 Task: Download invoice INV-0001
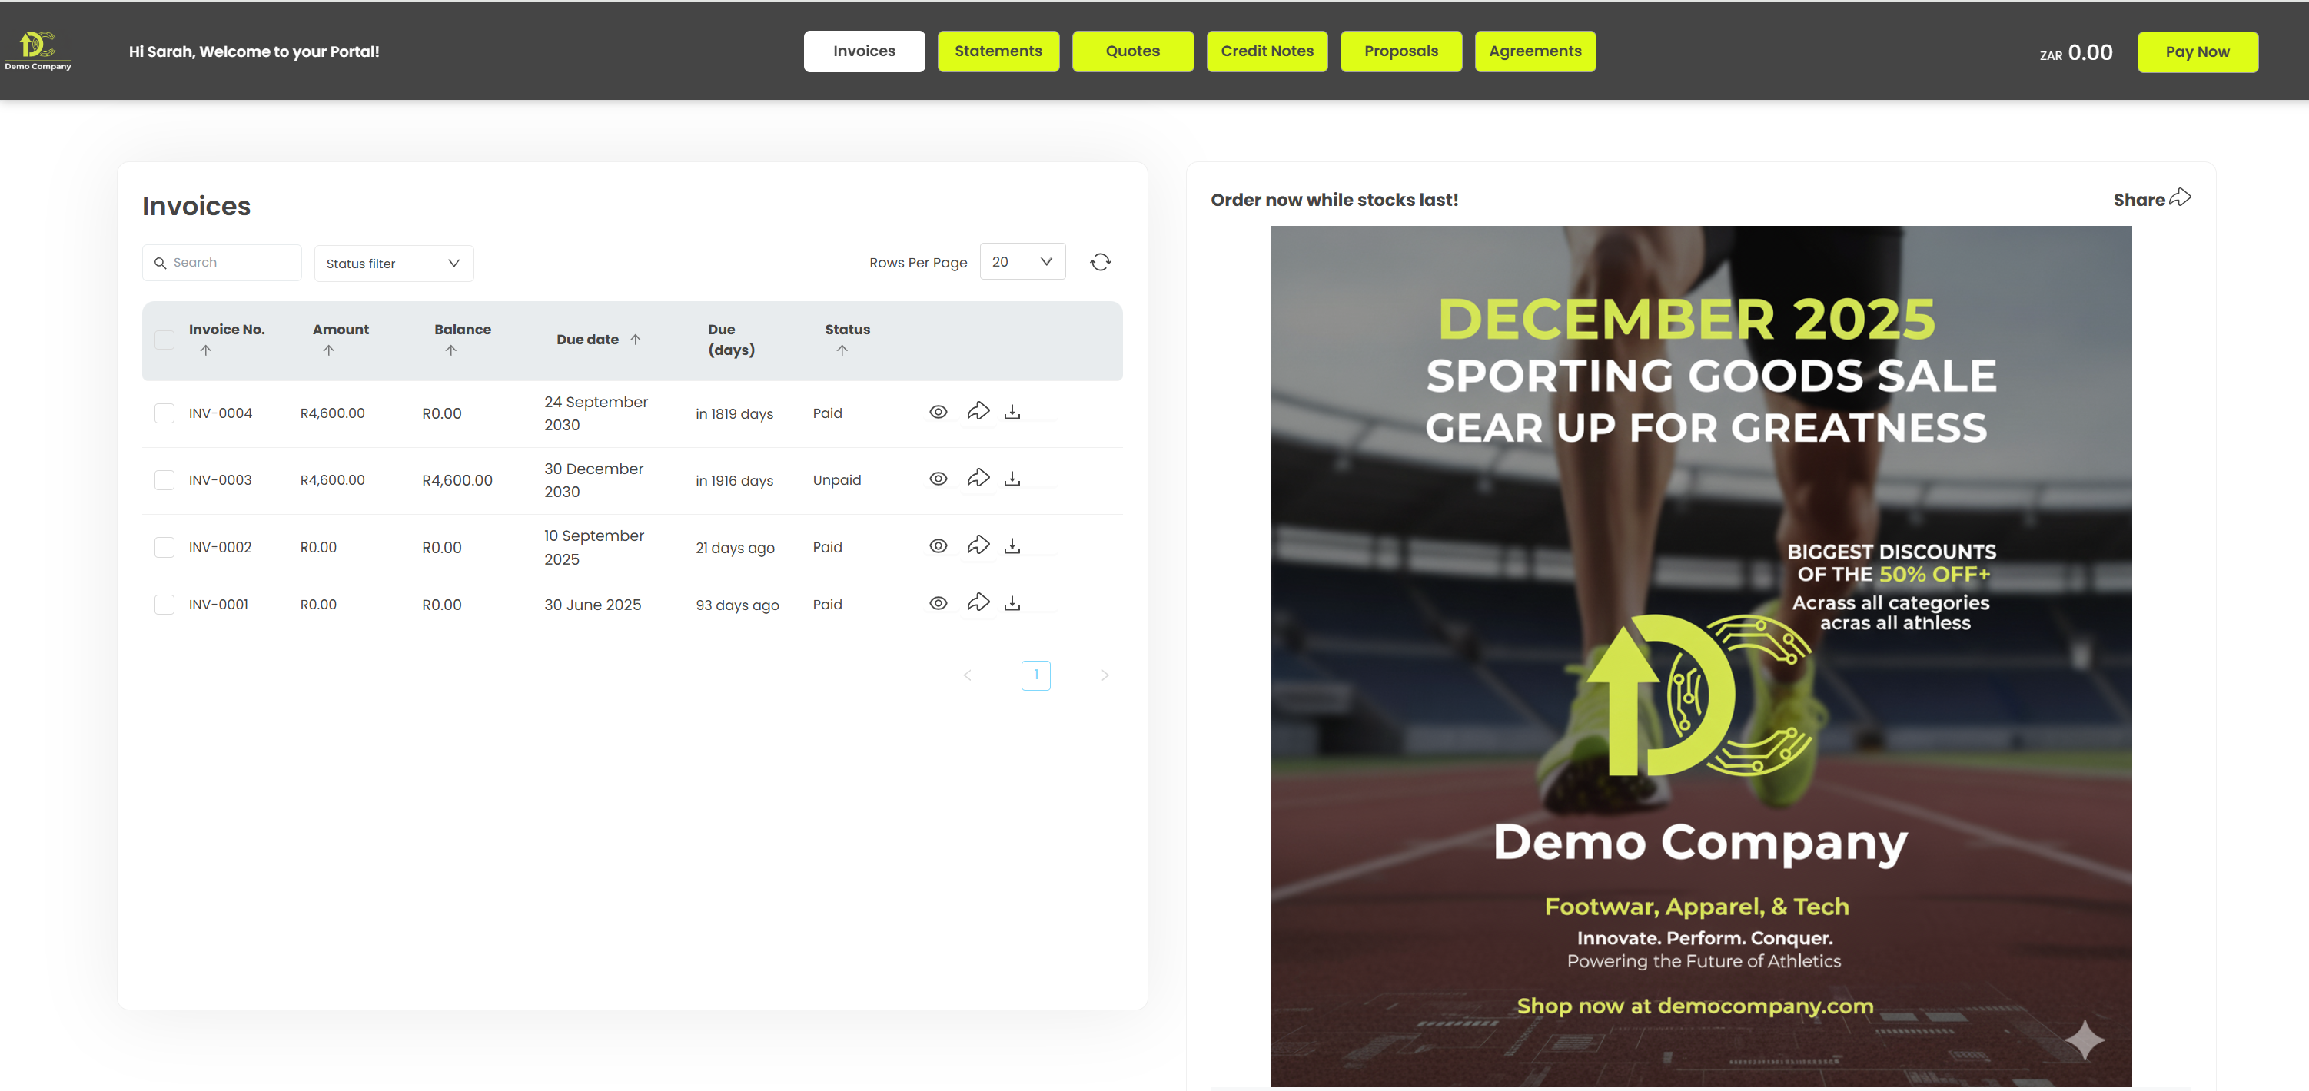click(1012, 603)
